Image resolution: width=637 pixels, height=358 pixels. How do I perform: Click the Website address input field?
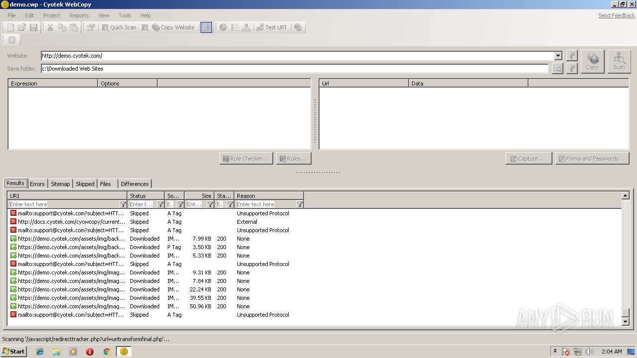(x=298, y=56)
